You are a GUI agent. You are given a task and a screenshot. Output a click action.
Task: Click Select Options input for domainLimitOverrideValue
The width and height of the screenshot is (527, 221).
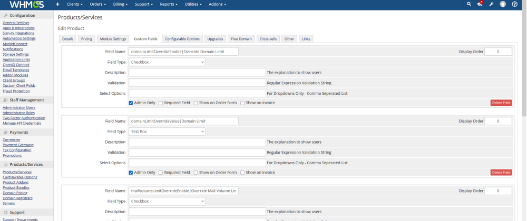click(x=197, y=163)
